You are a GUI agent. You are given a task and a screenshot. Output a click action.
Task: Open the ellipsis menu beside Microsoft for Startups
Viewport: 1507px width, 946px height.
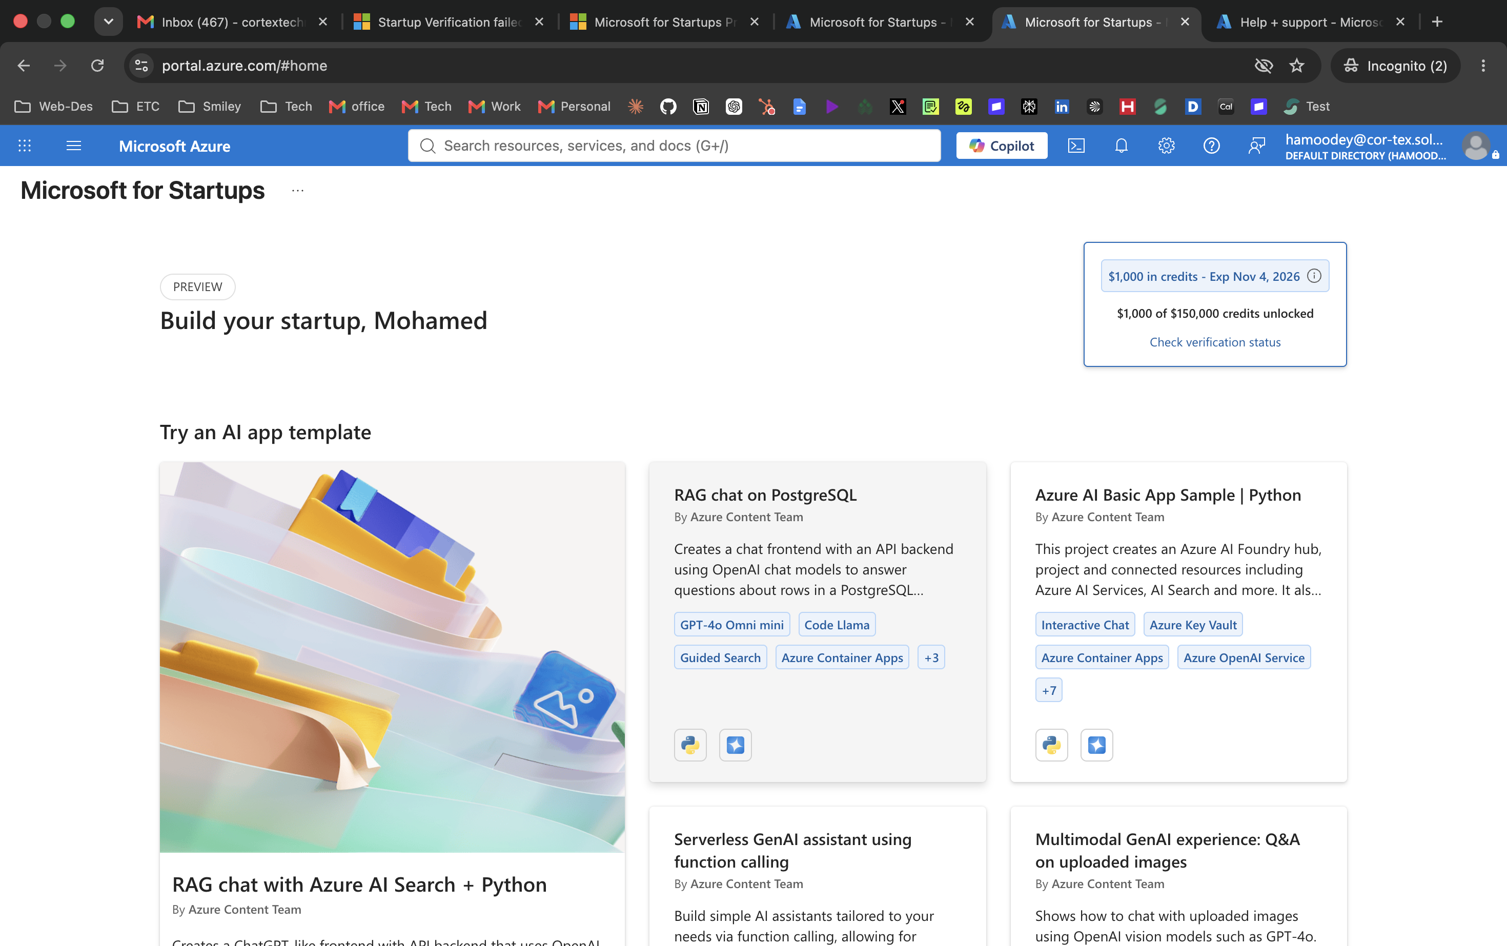pyautogui.click(x=297, y=191)
